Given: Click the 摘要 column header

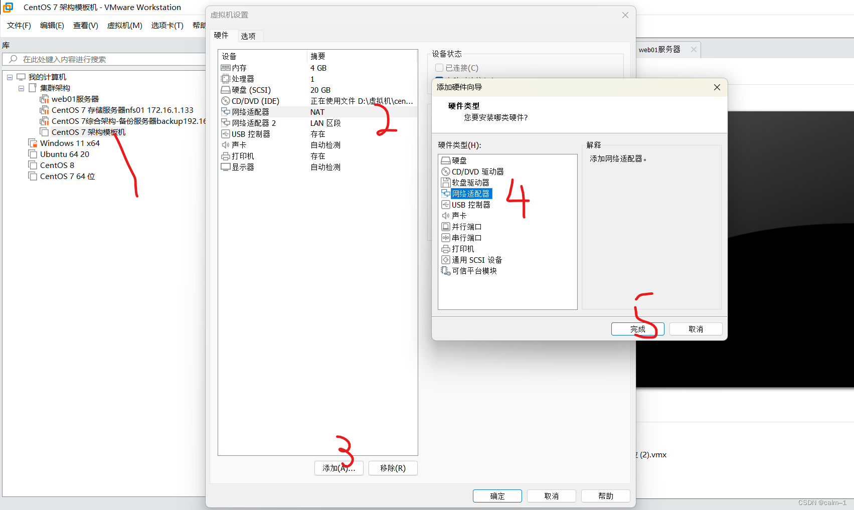Looking at the screenshot, I should [362, 56].
